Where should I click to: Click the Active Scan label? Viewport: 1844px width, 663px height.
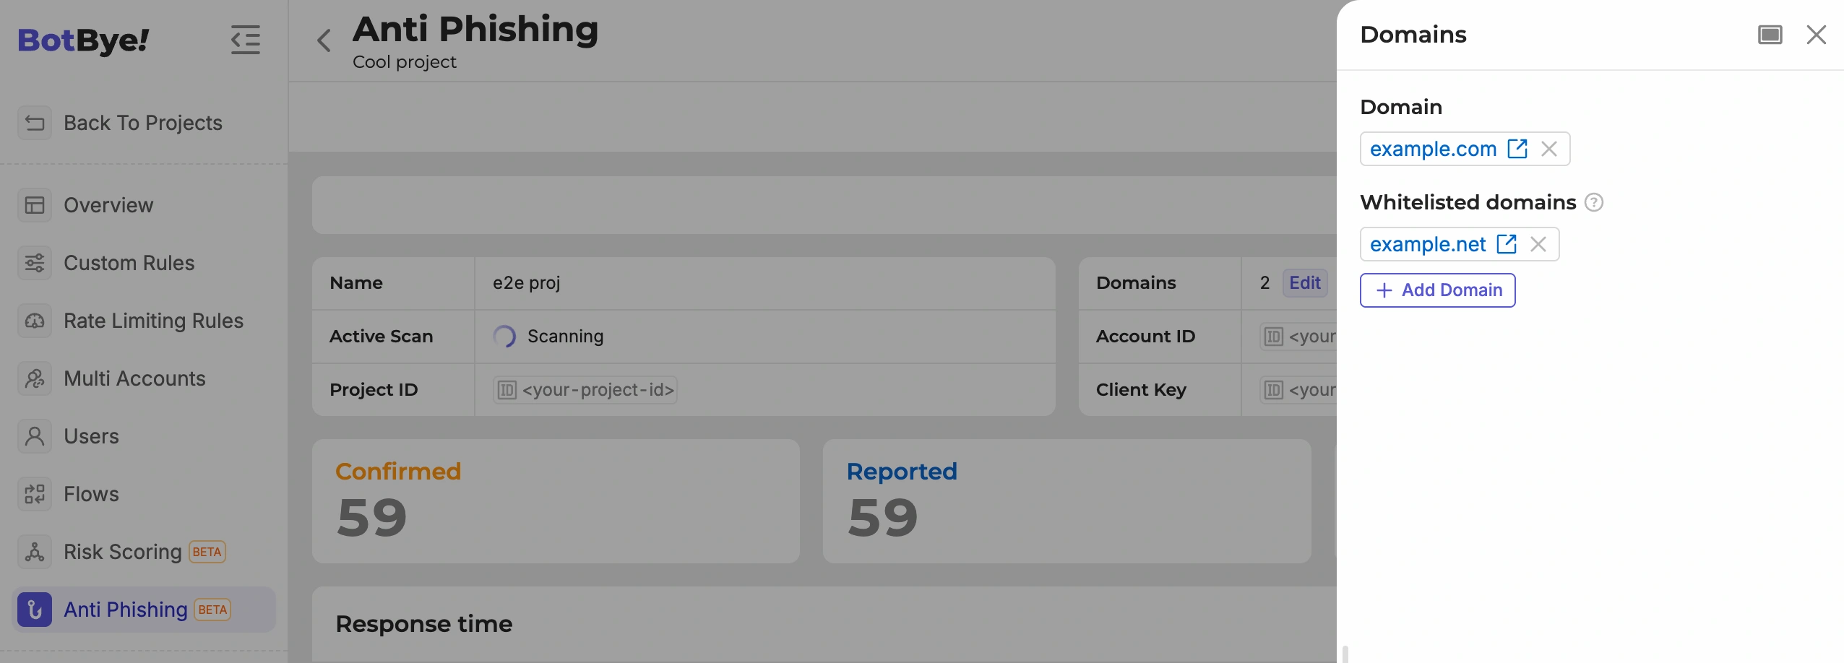[x=382, y=337]
